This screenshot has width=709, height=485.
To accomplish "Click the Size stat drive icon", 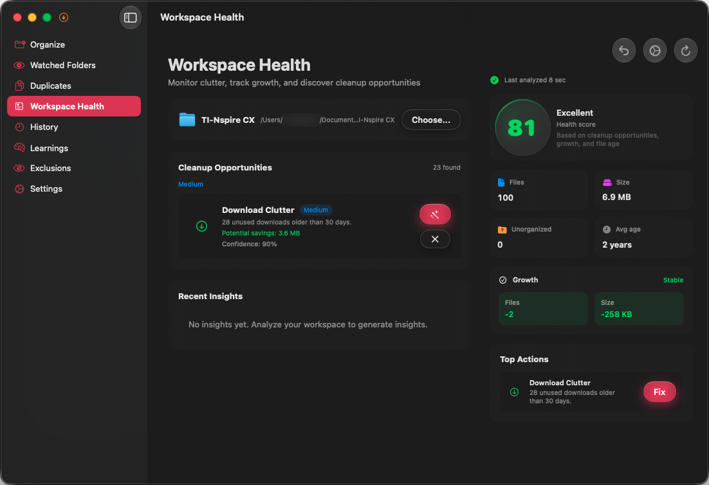I will click(x=607, y=182).
